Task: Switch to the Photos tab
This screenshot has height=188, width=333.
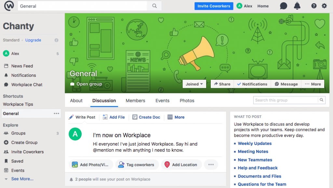Action: (187, 100)
